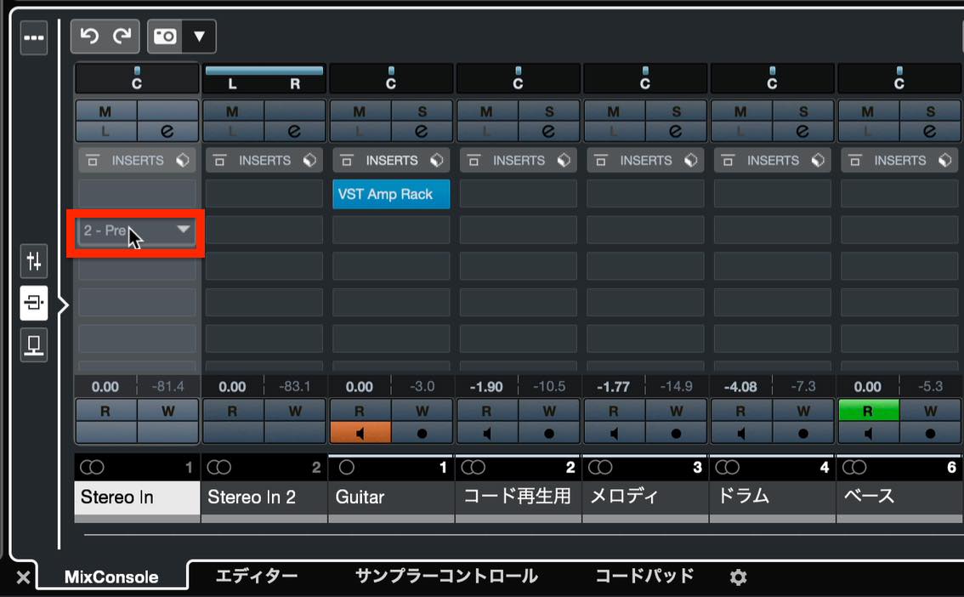Bypass inserts on Guitar channel
The width and height of the screenshot is (964, 597).
pyautogui.click(x=347, y=161)
